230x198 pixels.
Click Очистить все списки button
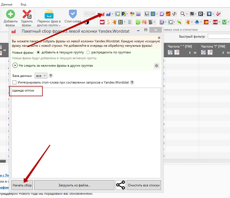[144, 185]
